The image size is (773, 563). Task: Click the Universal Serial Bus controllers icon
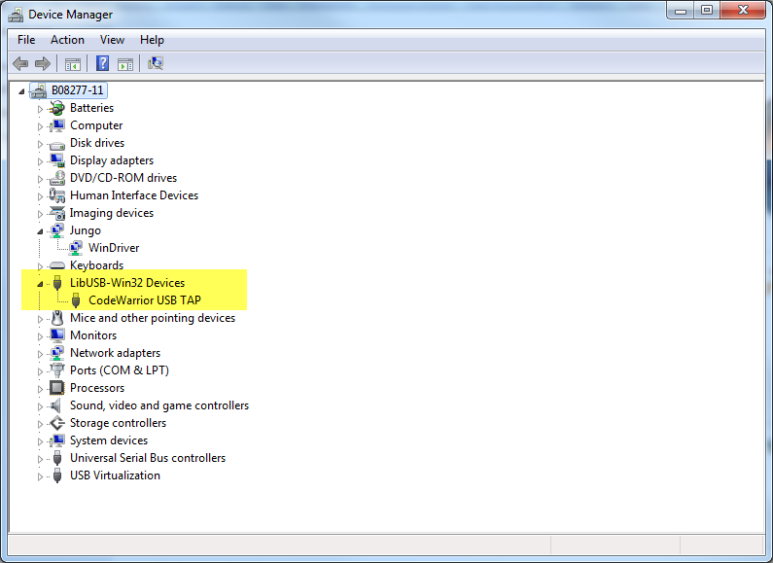point(57,458)
